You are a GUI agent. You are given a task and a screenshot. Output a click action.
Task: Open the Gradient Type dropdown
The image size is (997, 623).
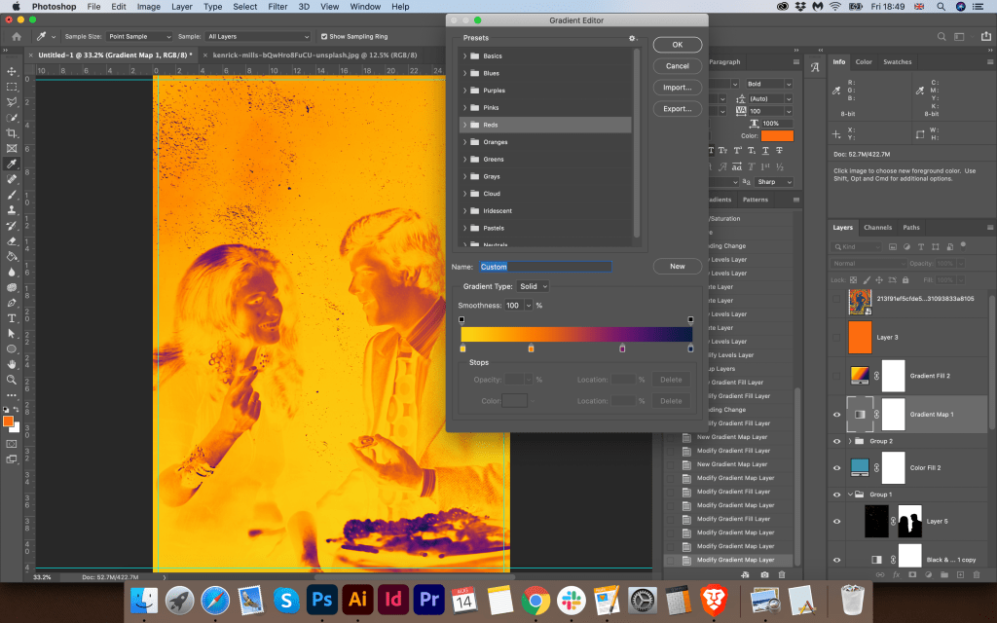534,286
